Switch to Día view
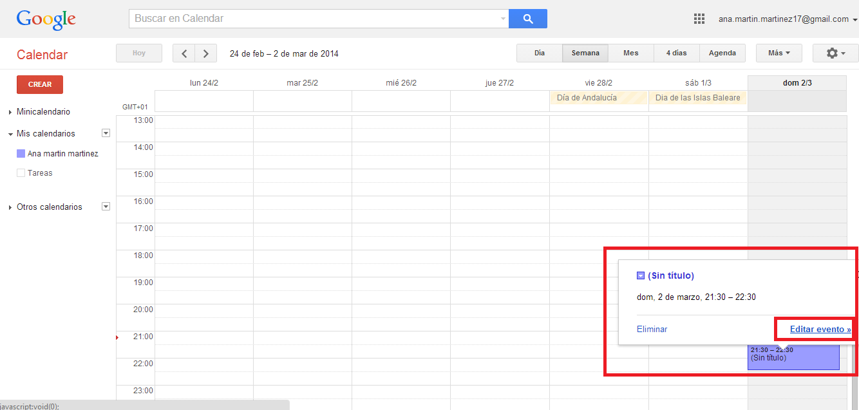The height and width of the screenshot is (410, 859). pos(540,53)
